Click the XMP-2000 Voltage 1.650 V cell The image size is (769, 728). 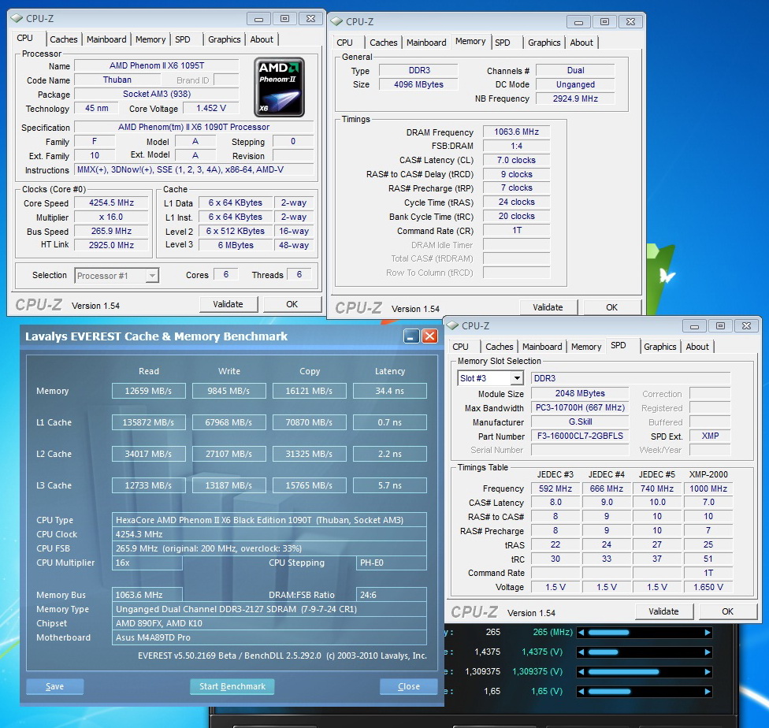click(x=708, y=587)
